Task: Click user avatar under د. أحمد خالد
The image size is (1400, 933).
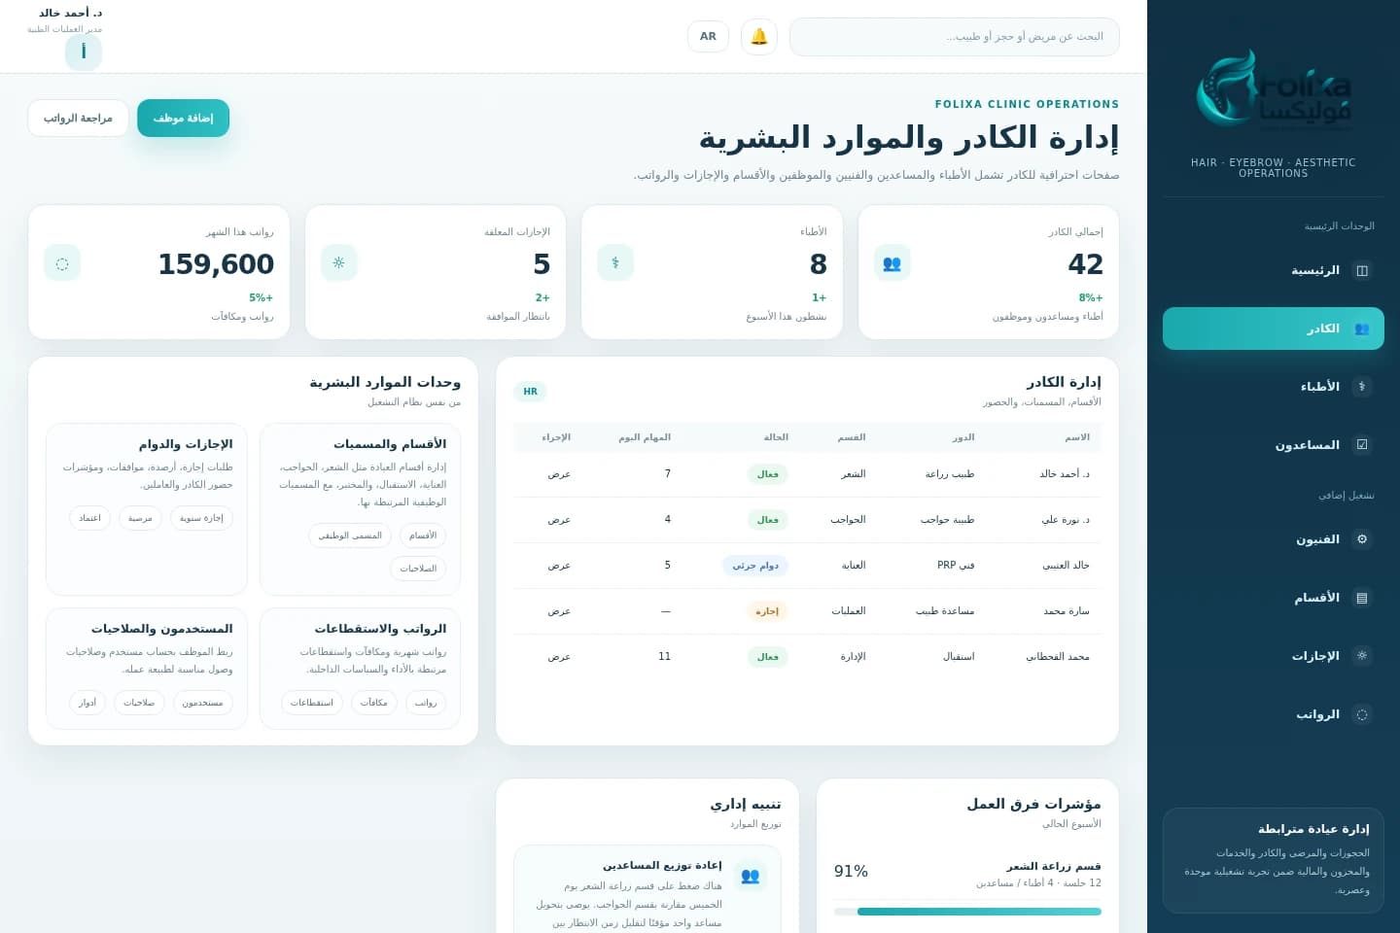Action: (x=84, y=52)
